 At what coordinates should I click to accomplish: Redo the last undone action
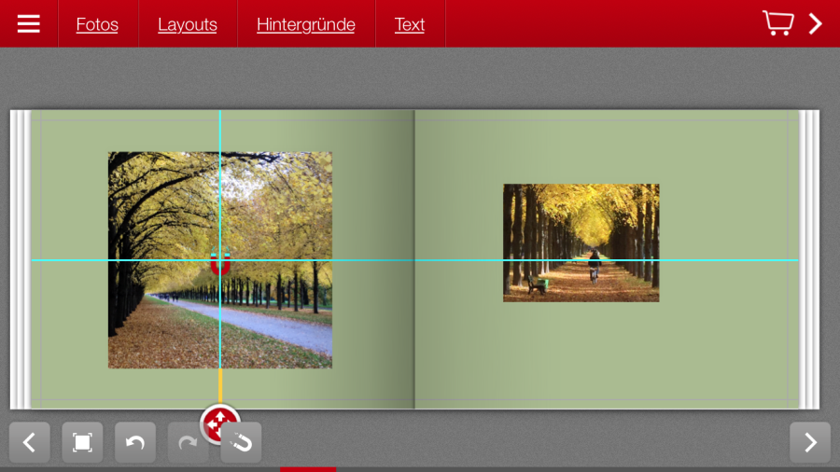(187, 442)
